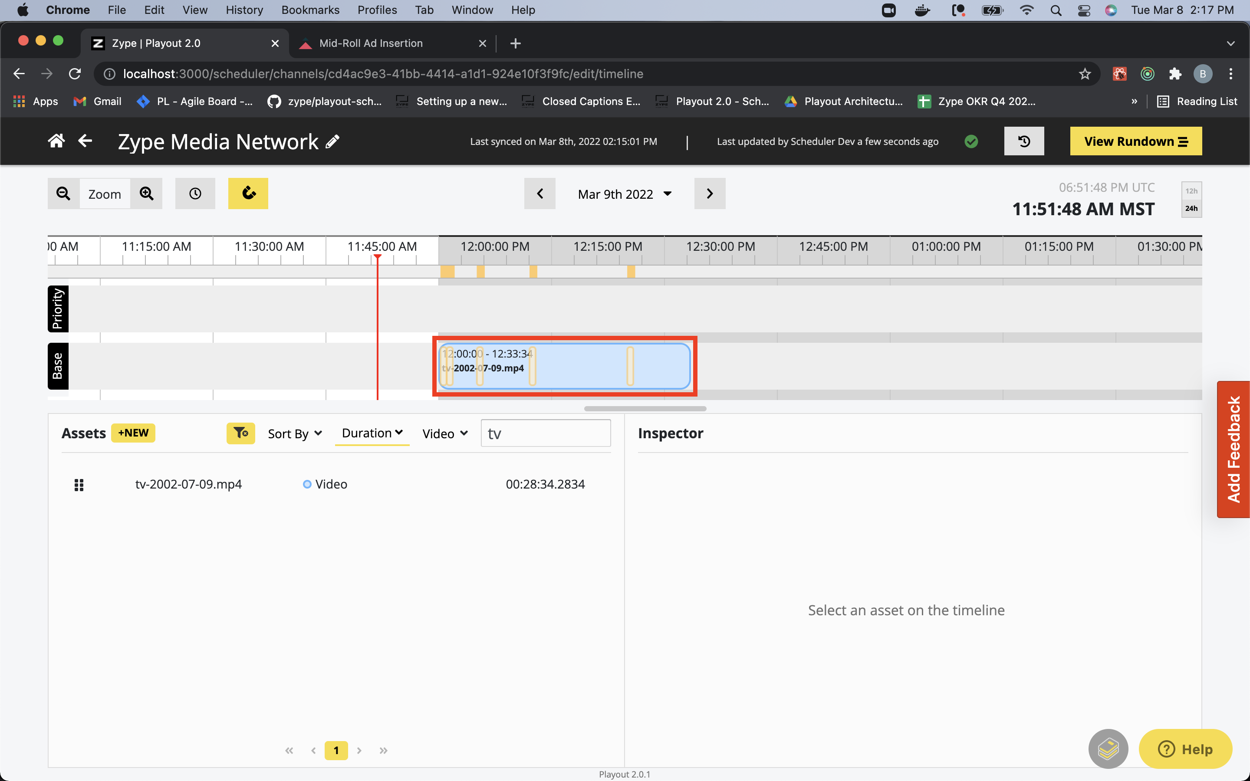Screen dimensions: 1250x781
Task: Open a new browser tab
Action: pyautogui.click(x=515, y=43)
